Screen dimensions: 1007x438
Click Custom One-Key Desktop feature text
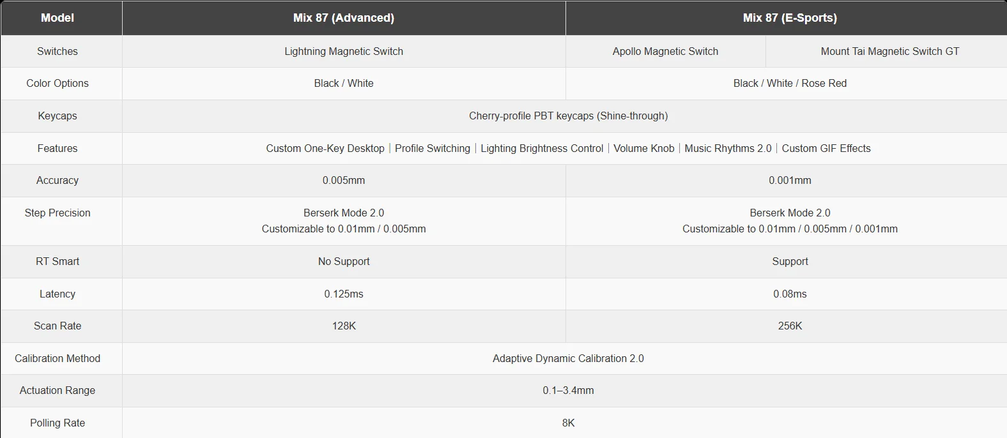click(325, 148)
